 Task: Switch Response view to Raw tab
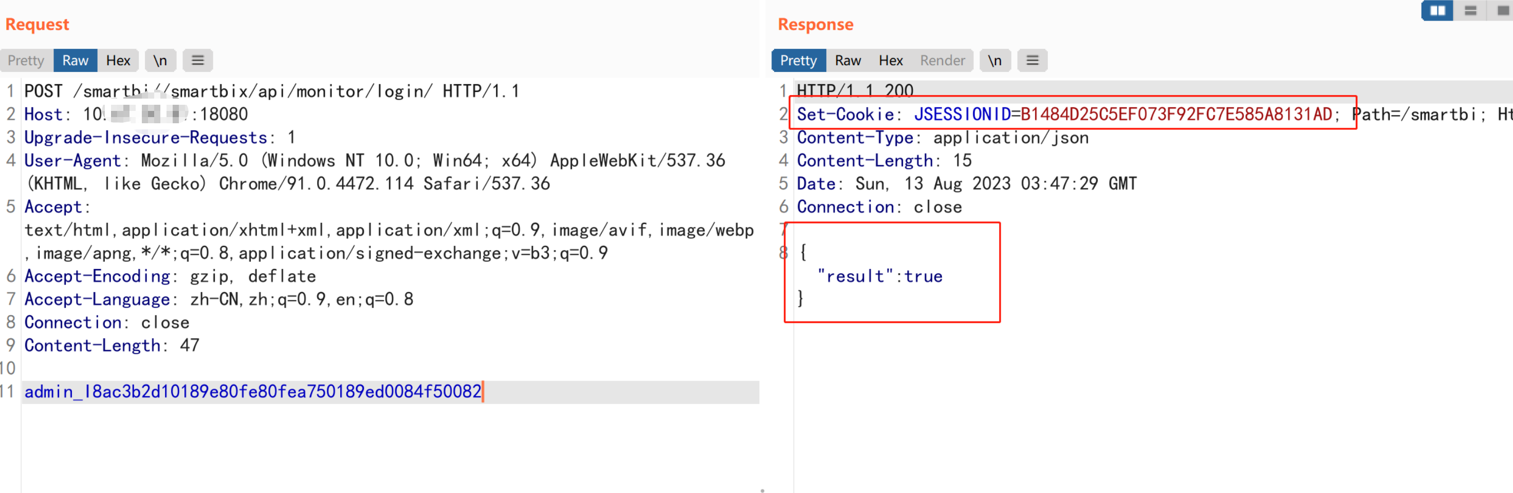pos(847,61)
